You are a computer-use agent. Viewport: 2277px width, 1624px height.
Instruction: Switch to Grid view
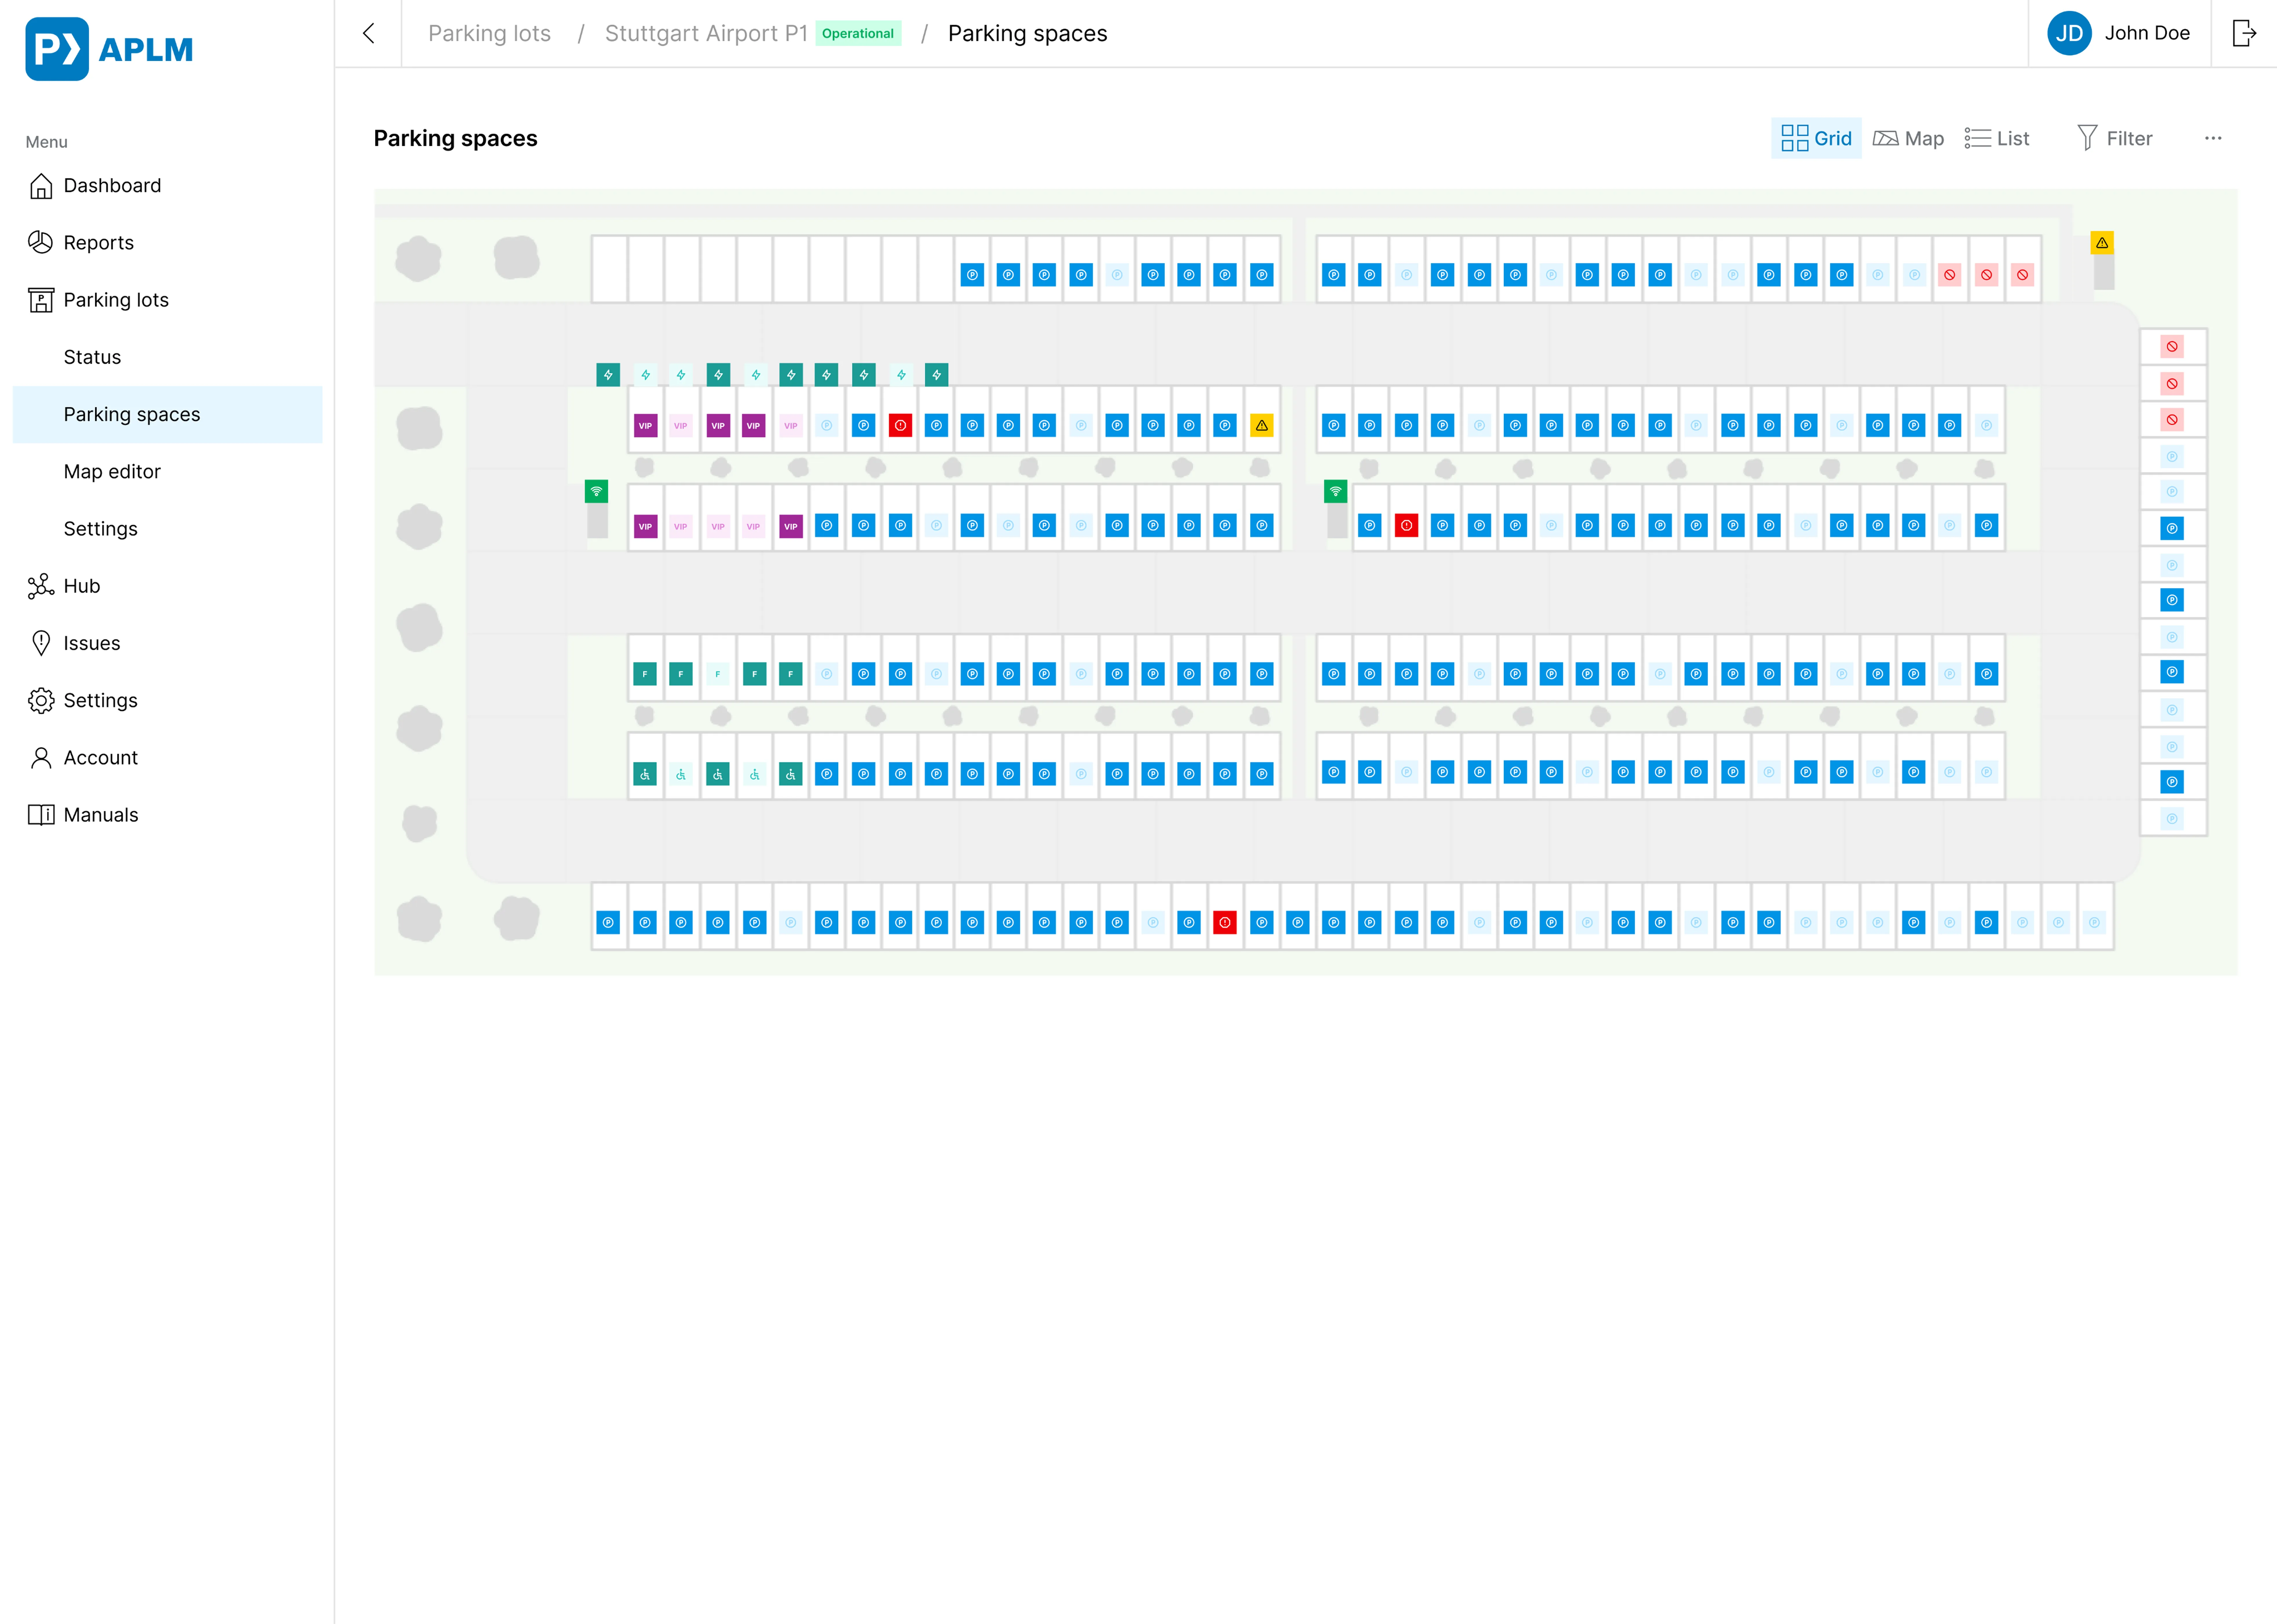(x=1816, y=138)
